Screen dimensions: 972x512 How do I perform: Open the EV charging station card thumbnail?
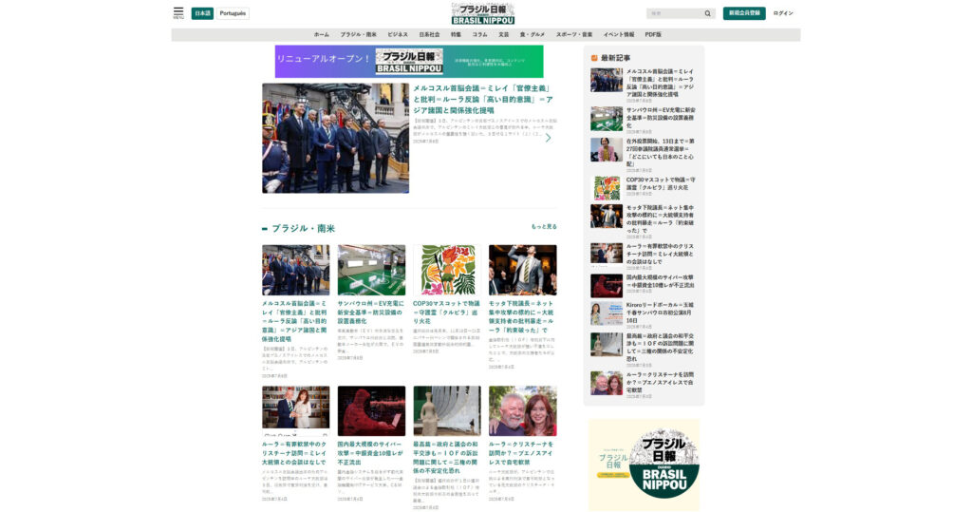click(371, 270)
